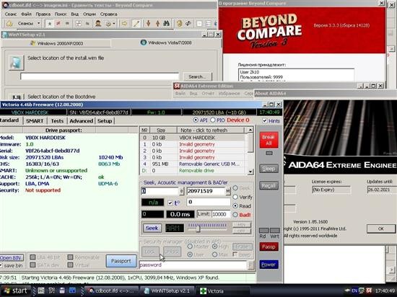Viewport: 397px width, 297px height.
Task: Open the Windows 2000/XP/2003 tab in WinNTSetup
Action: [57, 43]
